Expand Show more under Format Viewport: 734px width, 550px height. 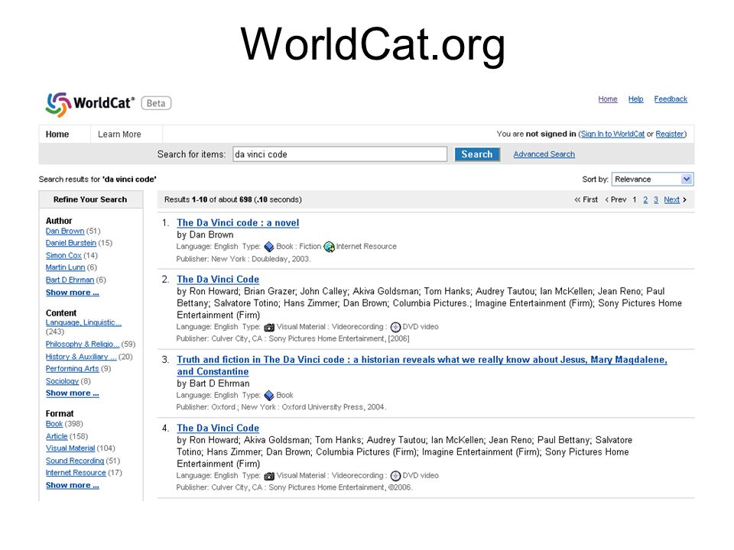pyautogui.click(x=73, y=485)
